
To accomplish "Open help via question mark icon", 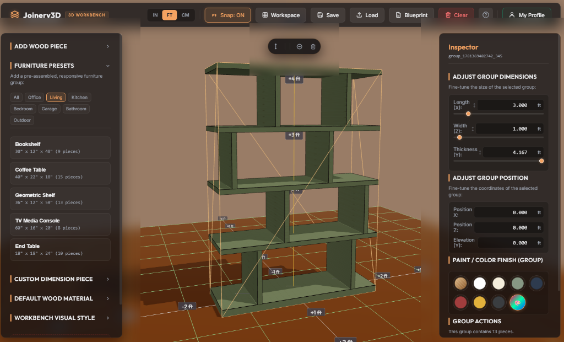I will click(486, 15).
